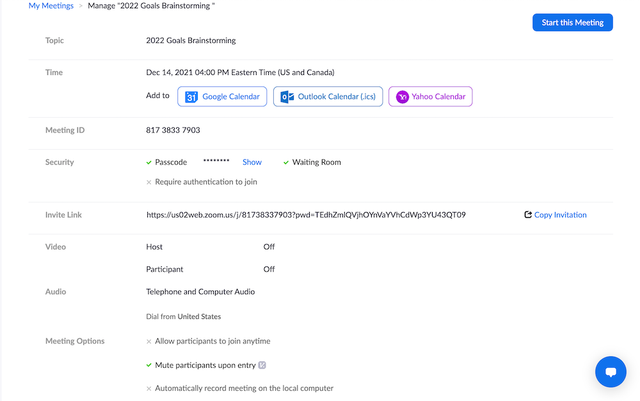The width and height of the screenshot is (640, 401).
Task: Click the meeting invite link URL
Action: 306,215
